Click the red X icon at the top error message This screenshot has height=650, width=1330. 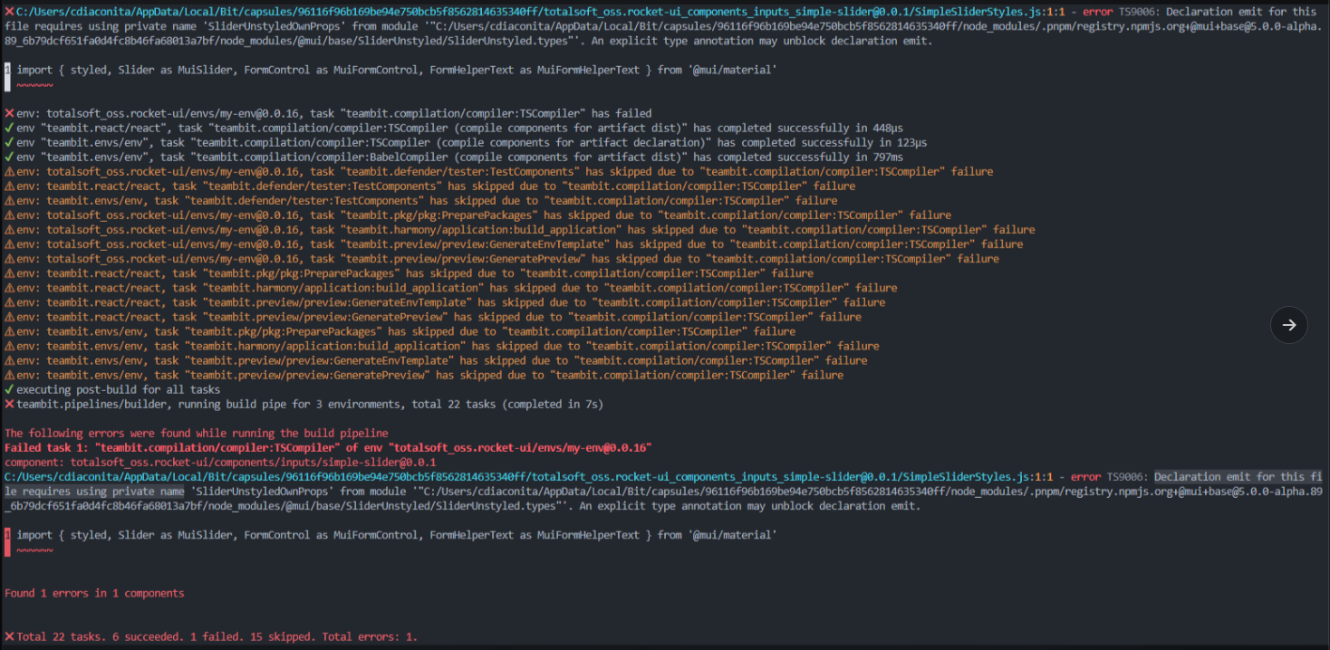pos(8,11)
